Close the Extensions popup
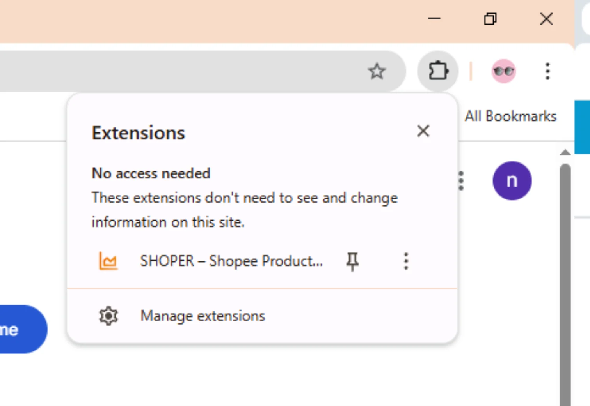Viewport: 590px width, 406px height. click(x=423, y=131)
